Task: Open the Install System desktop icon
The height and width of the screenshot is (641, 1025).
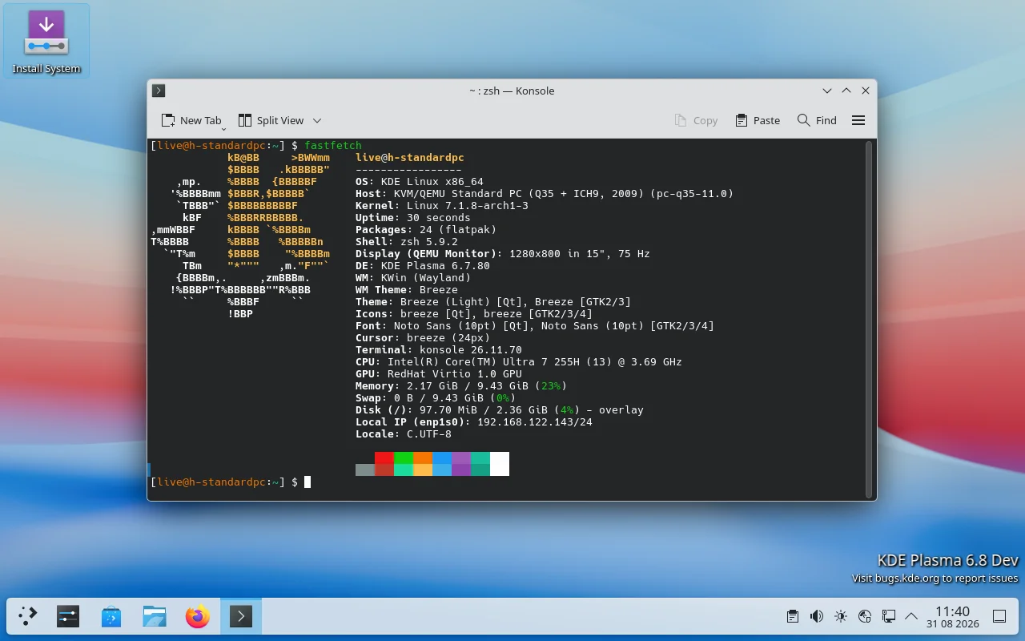Action: (x=46, y=42)
